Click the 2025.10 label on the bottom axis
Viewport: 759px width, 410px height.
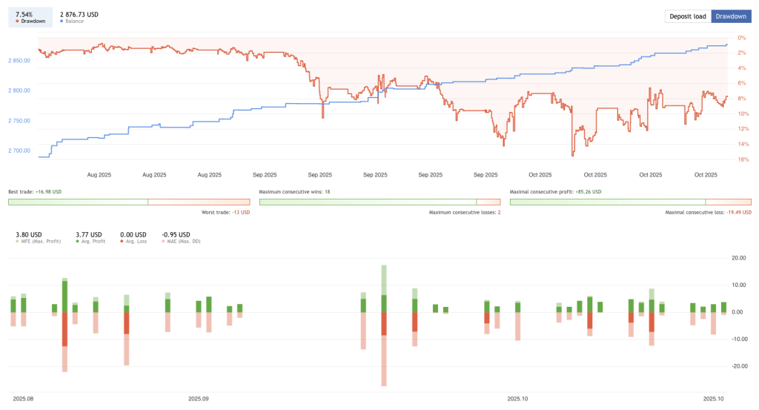point(517,399)
